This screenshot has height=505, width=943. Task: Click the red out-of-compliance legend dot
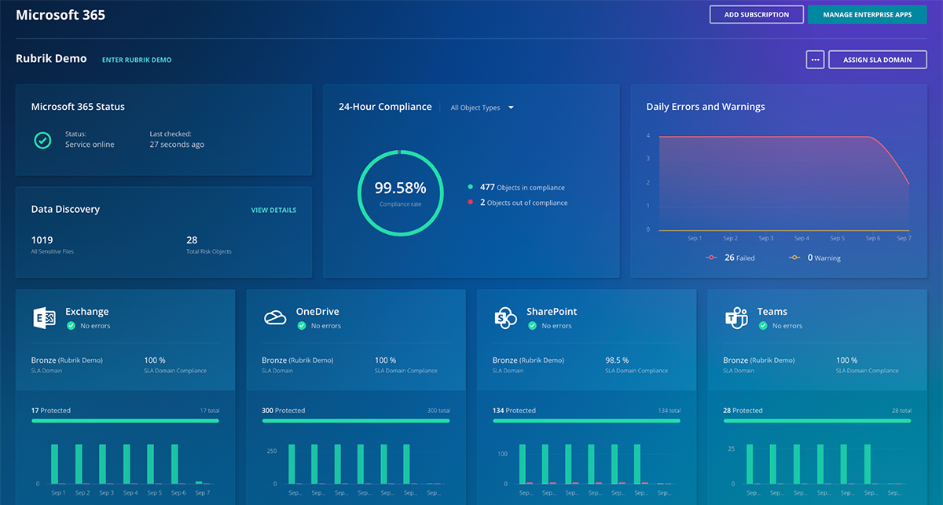471,203
